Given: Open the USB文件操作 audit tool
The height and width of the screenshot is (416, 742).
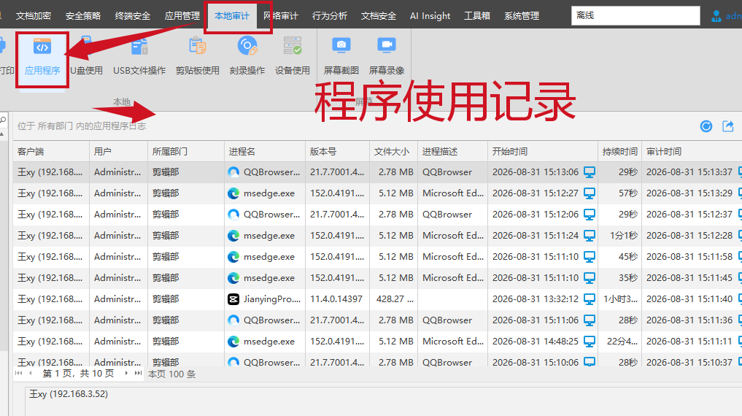Looking at the screenshot, I should pyautogui.click(x=139, y=58).
